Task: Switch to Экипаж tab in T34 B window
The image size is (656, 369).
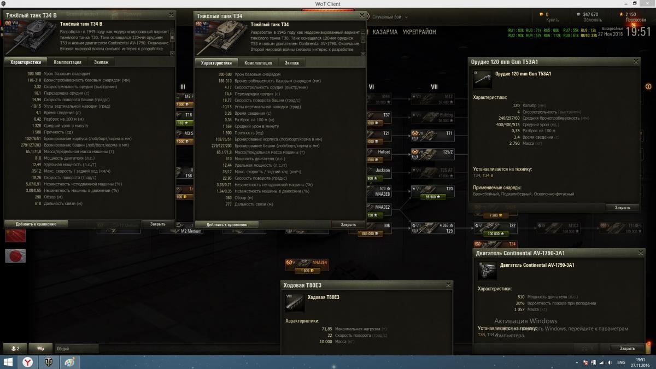Action: (101, 62)
